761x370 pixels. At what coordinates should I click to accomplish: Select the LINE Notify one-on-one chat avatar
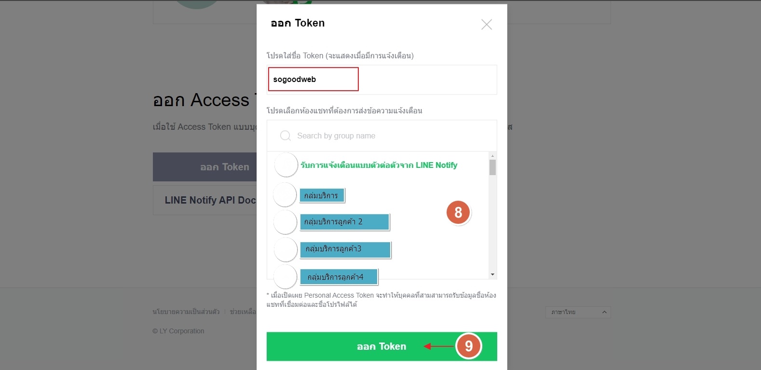[x=286, y=165]
